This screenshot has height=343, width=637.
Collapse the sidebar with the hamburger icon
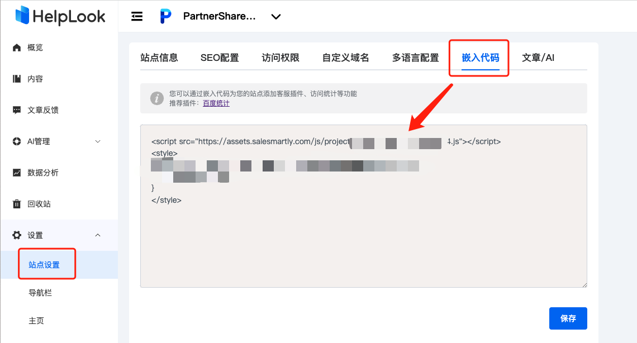pyautogui.click(x=137, y=16)
